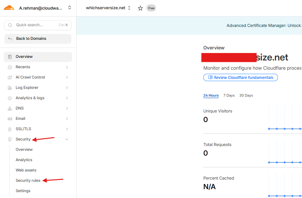
Task: Click the AI Crawl Control robot icon
Action: [x=10, y=77]
